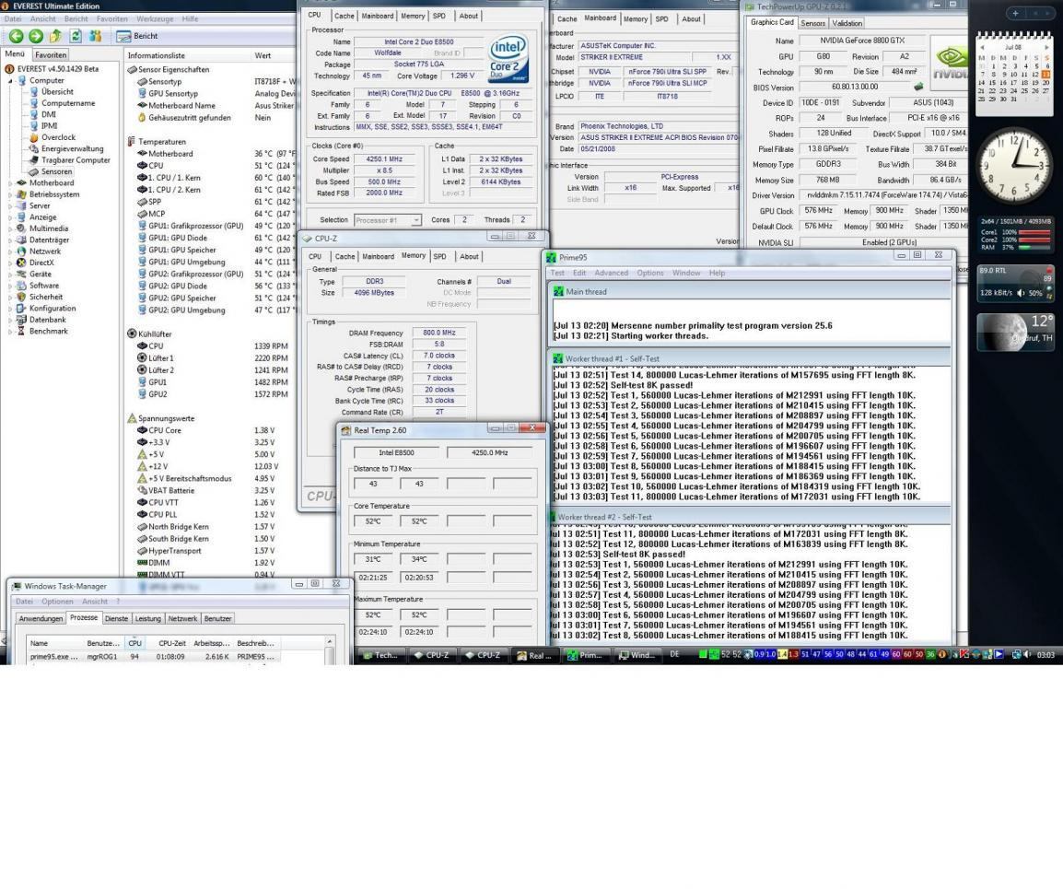Click the users icon in EVEREST toolbar

pos(95,36)
